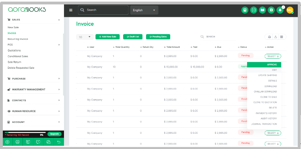Choose Download from the action menu

264,86
